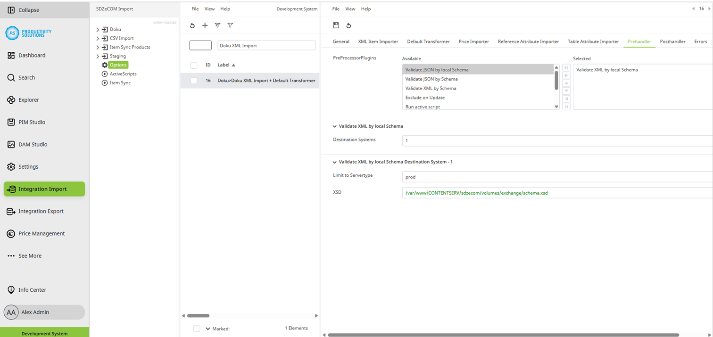Expand the Staging tree node
This screenshot has height=337, width=713.
(98, 56)
